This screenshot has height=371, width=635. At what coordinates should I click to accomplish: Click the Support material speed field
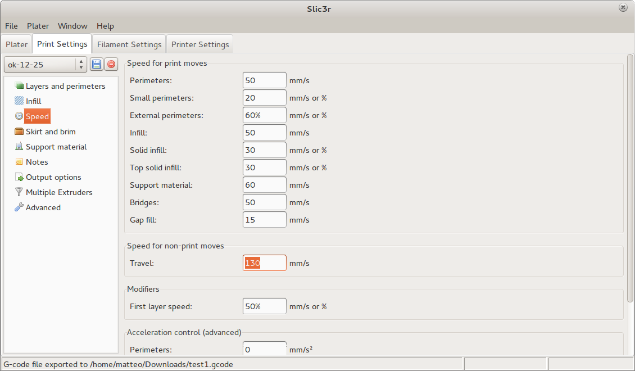(x=265, y=185)
